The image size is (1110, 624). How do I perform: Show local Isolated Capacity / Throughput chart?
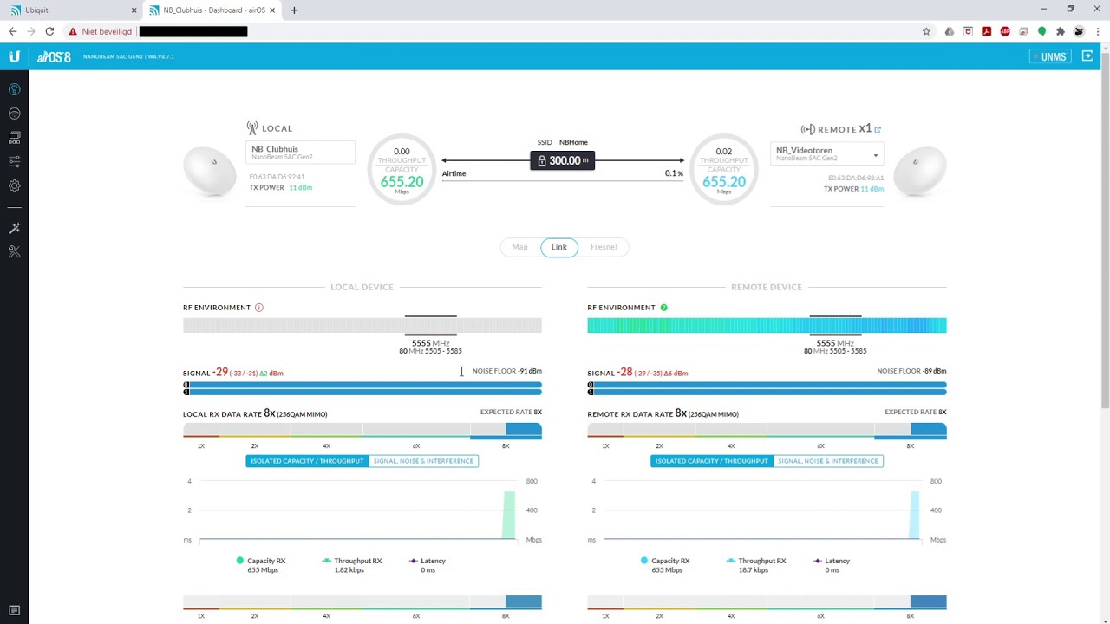pos(307,461)
